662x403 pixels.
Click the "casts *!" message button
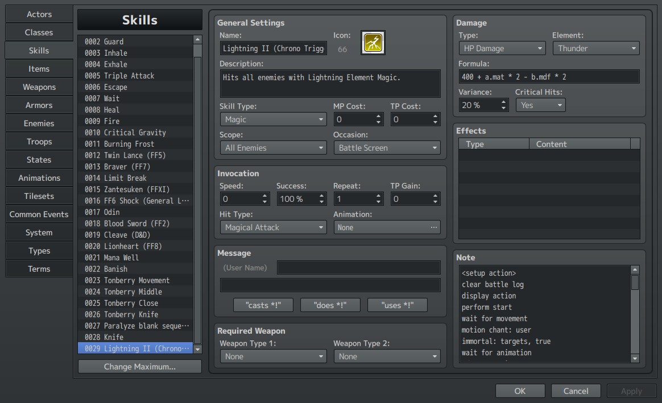[263, 305]
